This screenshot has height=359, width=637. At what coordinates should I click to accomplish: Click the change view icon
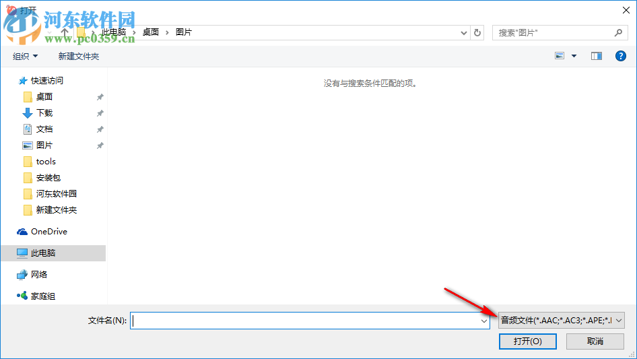pos(560,56)
